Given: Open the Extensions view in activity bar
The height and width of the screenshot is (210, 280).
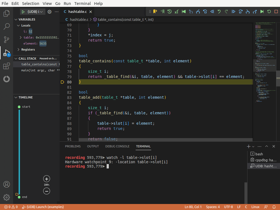Looking at the screenshot, I should 7,66.
